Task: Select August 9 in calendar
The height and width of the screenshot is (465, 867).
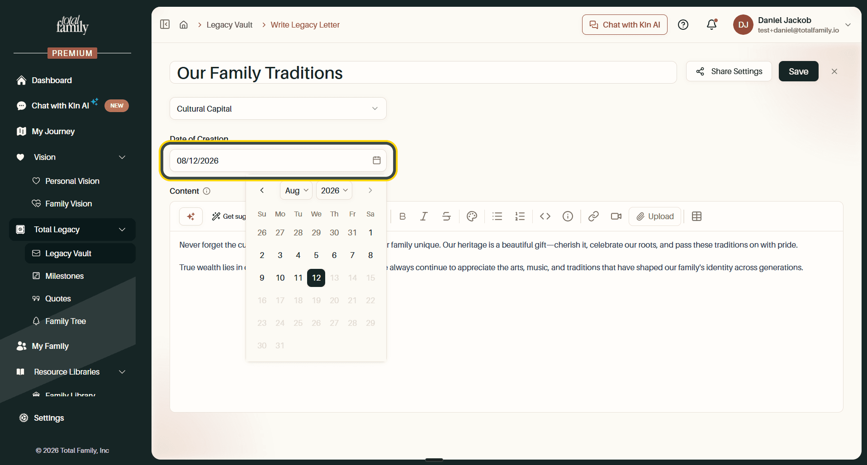Action: (x=262, y=278)
